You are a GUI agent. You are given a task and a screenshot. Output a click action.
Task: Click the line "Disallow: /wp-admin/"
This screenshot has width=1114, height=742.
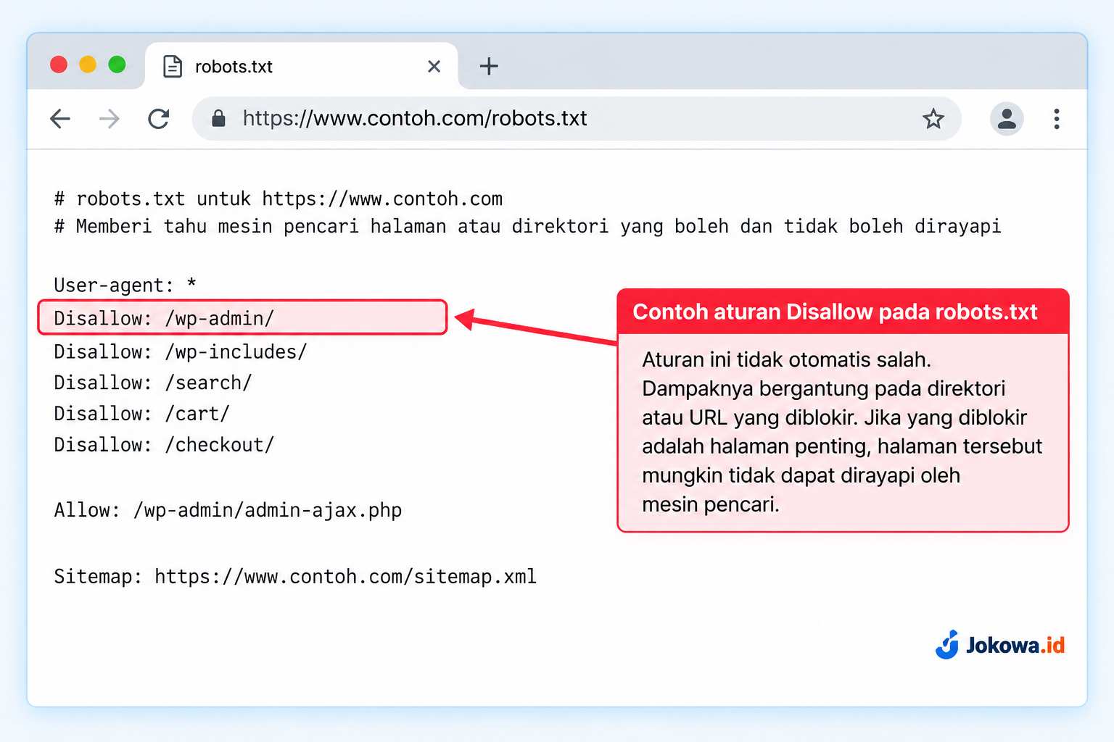tap(242, 317)
